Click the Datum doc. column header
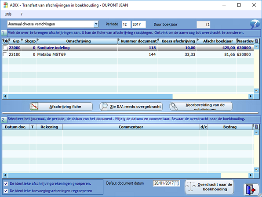Viewport: 262px width, 197px height. 15,127
